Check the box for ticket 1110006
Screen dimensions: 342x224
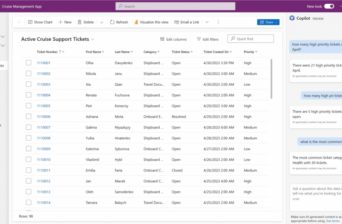click(29, 116)
